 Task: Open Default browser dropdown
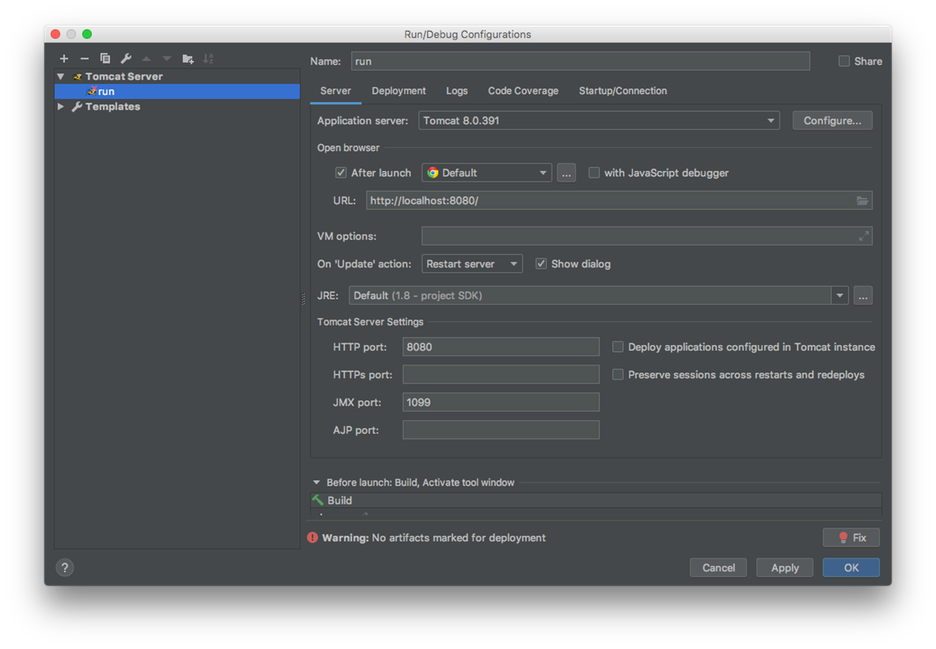pos(486,173)
